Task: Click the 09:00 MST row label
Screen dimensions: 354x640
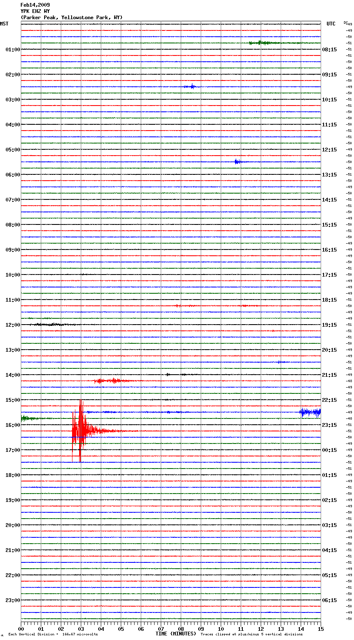Action: tap(12, 250)
